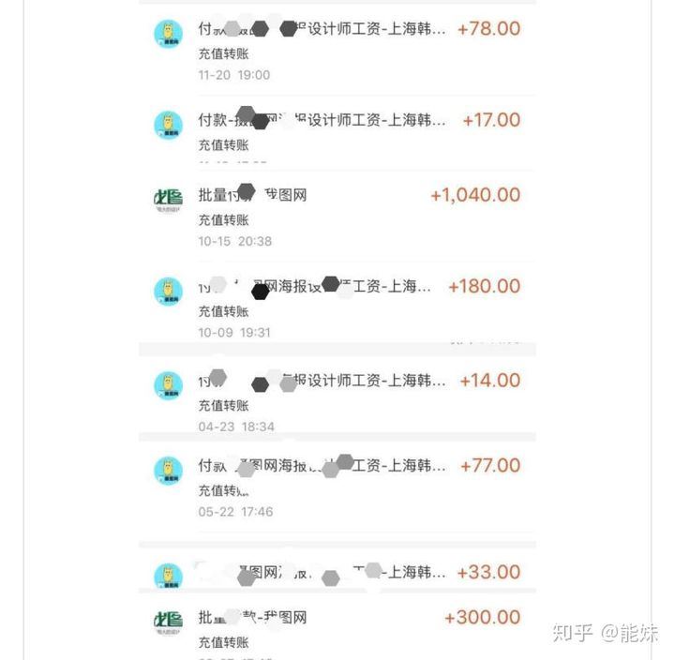Open the +180.00 transaction amount

pyautogui.click(x=485, y=286)
